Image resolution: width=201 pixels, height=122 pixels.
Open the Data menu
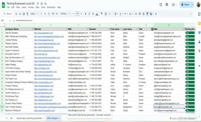[37, 7]
